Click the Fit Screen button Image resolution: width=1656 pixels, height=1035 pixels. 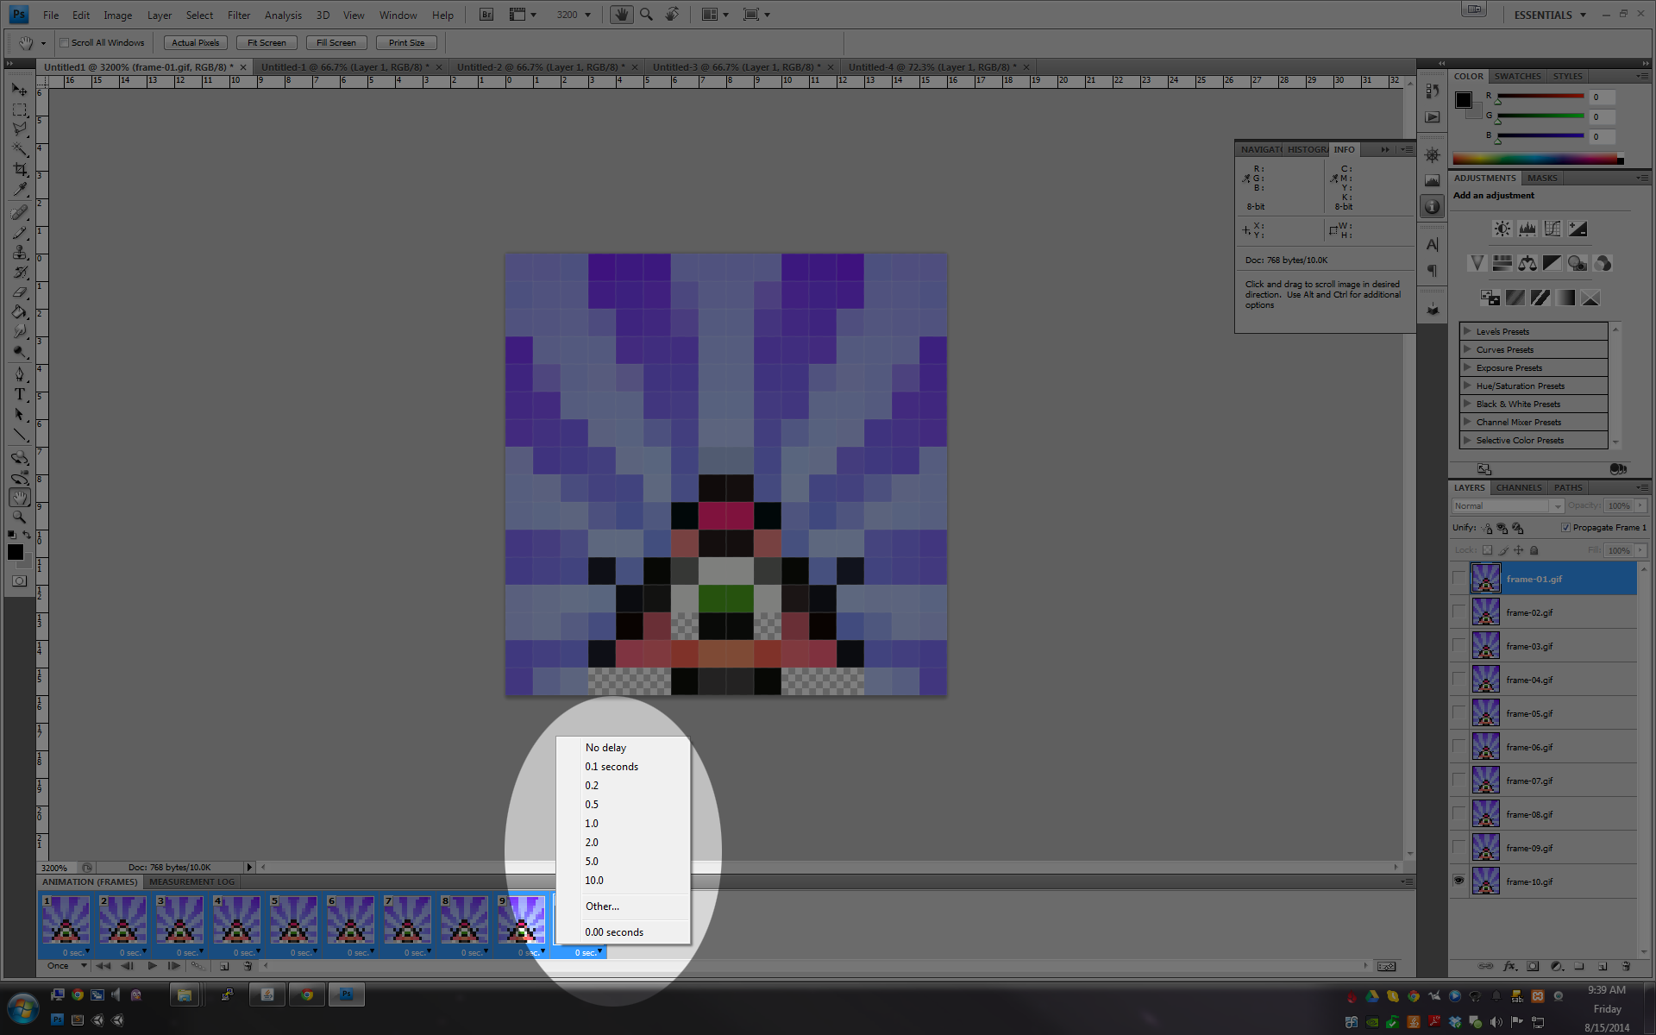tap(267, 42)
